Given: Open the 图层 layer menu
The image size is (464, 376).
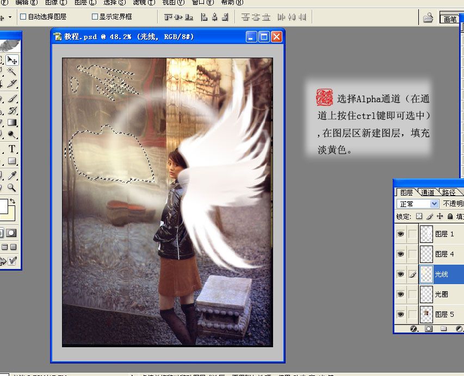Looking at the screenshot, I should pos(85,3).
